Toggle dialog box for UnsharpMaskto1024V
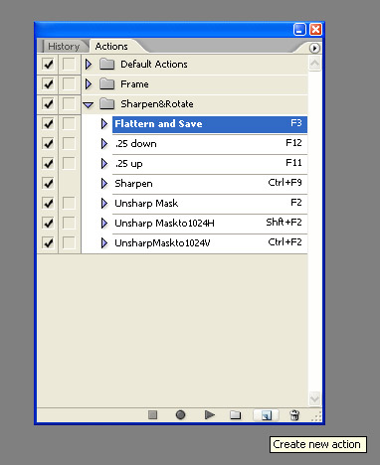 [x=69, y=242]
